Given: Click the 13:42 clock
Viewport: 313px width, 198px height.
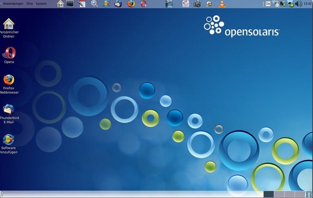Looking at the screenshot, I should [308, 3].
